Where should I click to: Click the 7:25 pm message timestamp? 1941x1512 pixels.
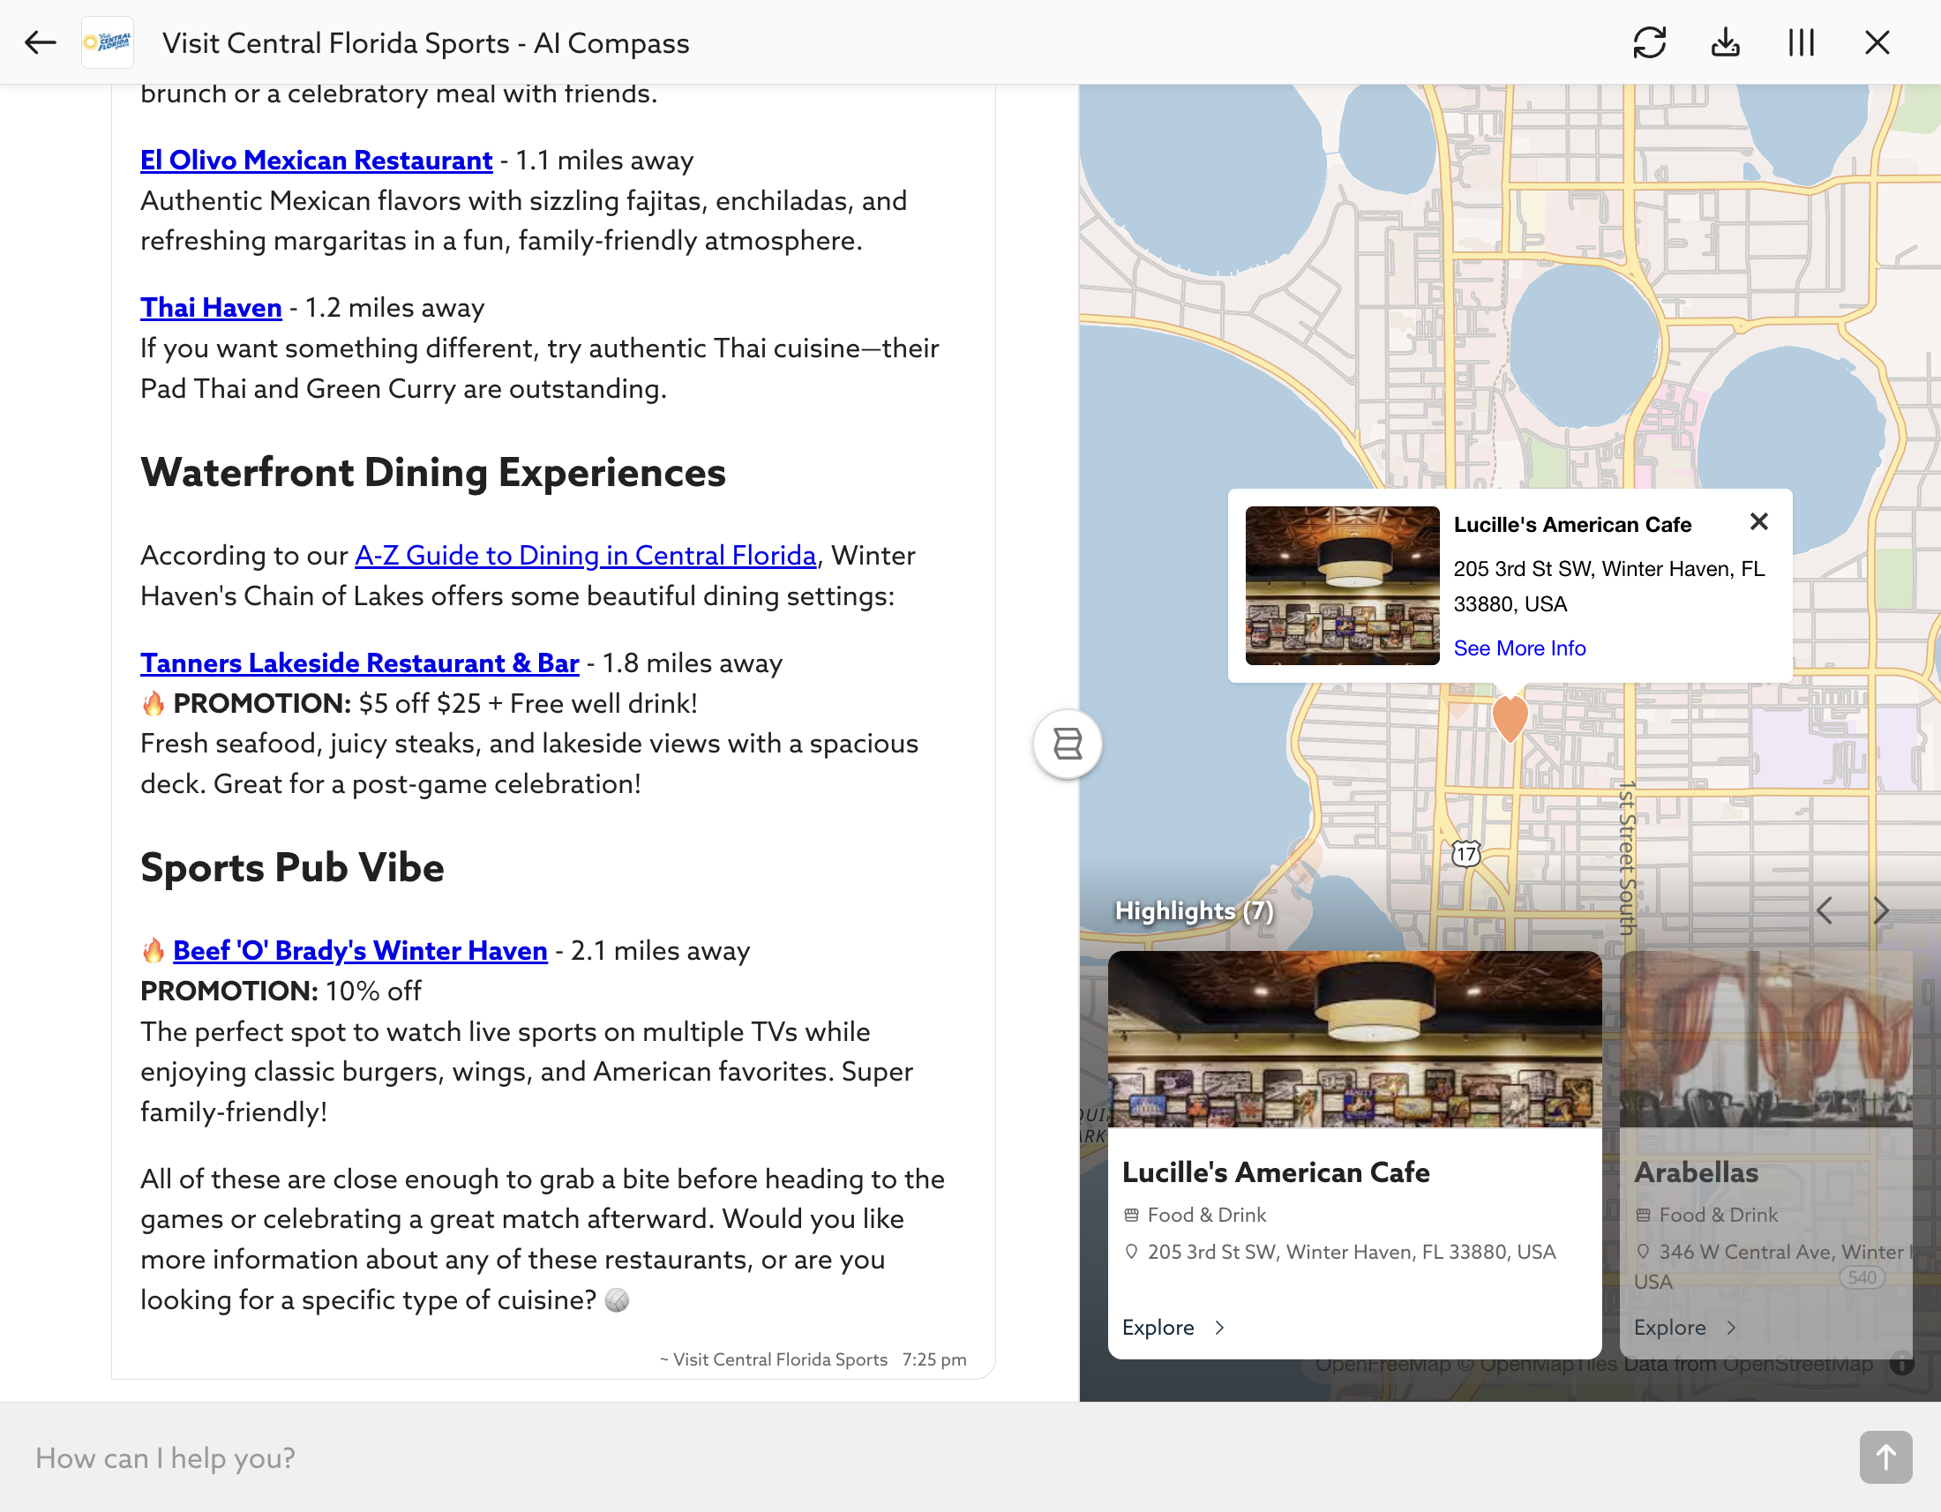pos(934,1359)
